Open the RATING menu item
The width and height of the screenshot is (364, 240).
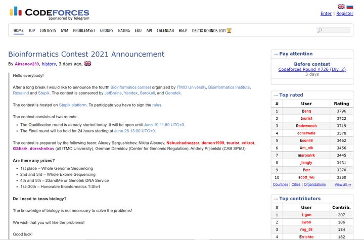124,30
